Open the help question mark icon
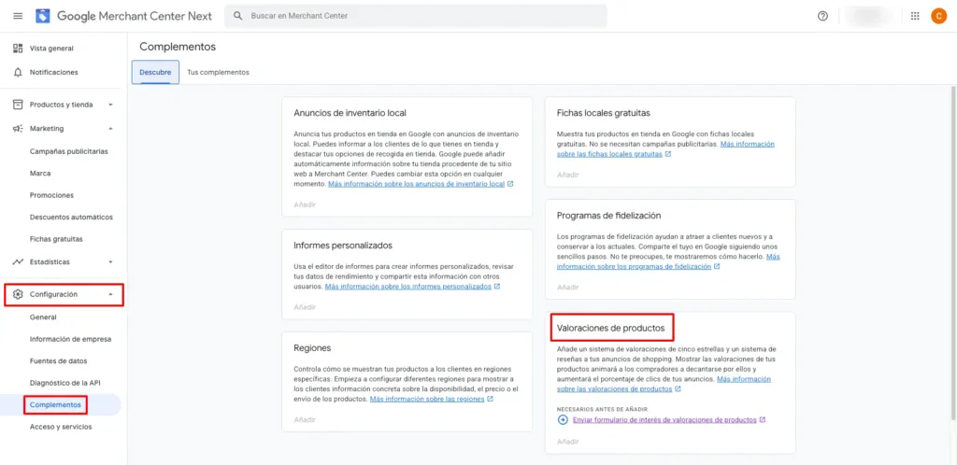 (822, 16)
